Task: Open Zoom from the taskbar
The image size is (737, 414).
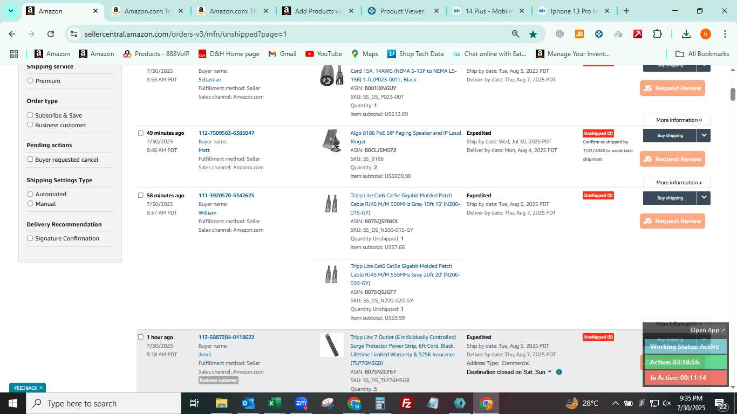Action: coord(301,403)
